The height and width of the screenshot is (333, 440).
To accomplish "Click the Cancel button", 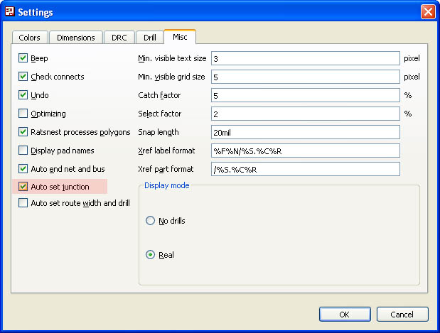I will pos(402,314).
